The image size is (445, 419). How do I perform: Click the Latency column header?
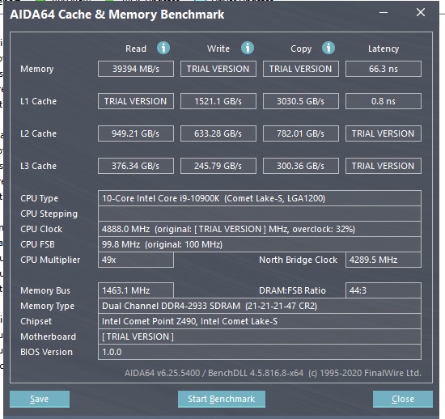click(x=384, y=49)
